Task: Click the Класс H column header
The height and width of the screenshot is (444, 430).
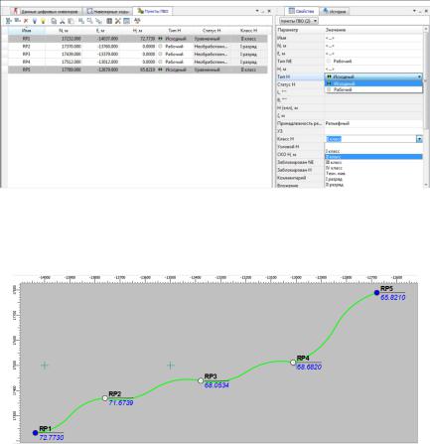Action: [248, 31]
